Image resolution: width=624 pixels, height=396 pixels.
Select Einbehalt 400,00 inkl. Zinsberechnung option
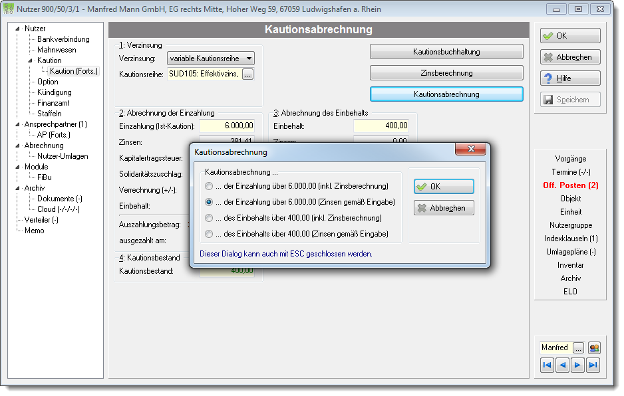click(208, 218)
